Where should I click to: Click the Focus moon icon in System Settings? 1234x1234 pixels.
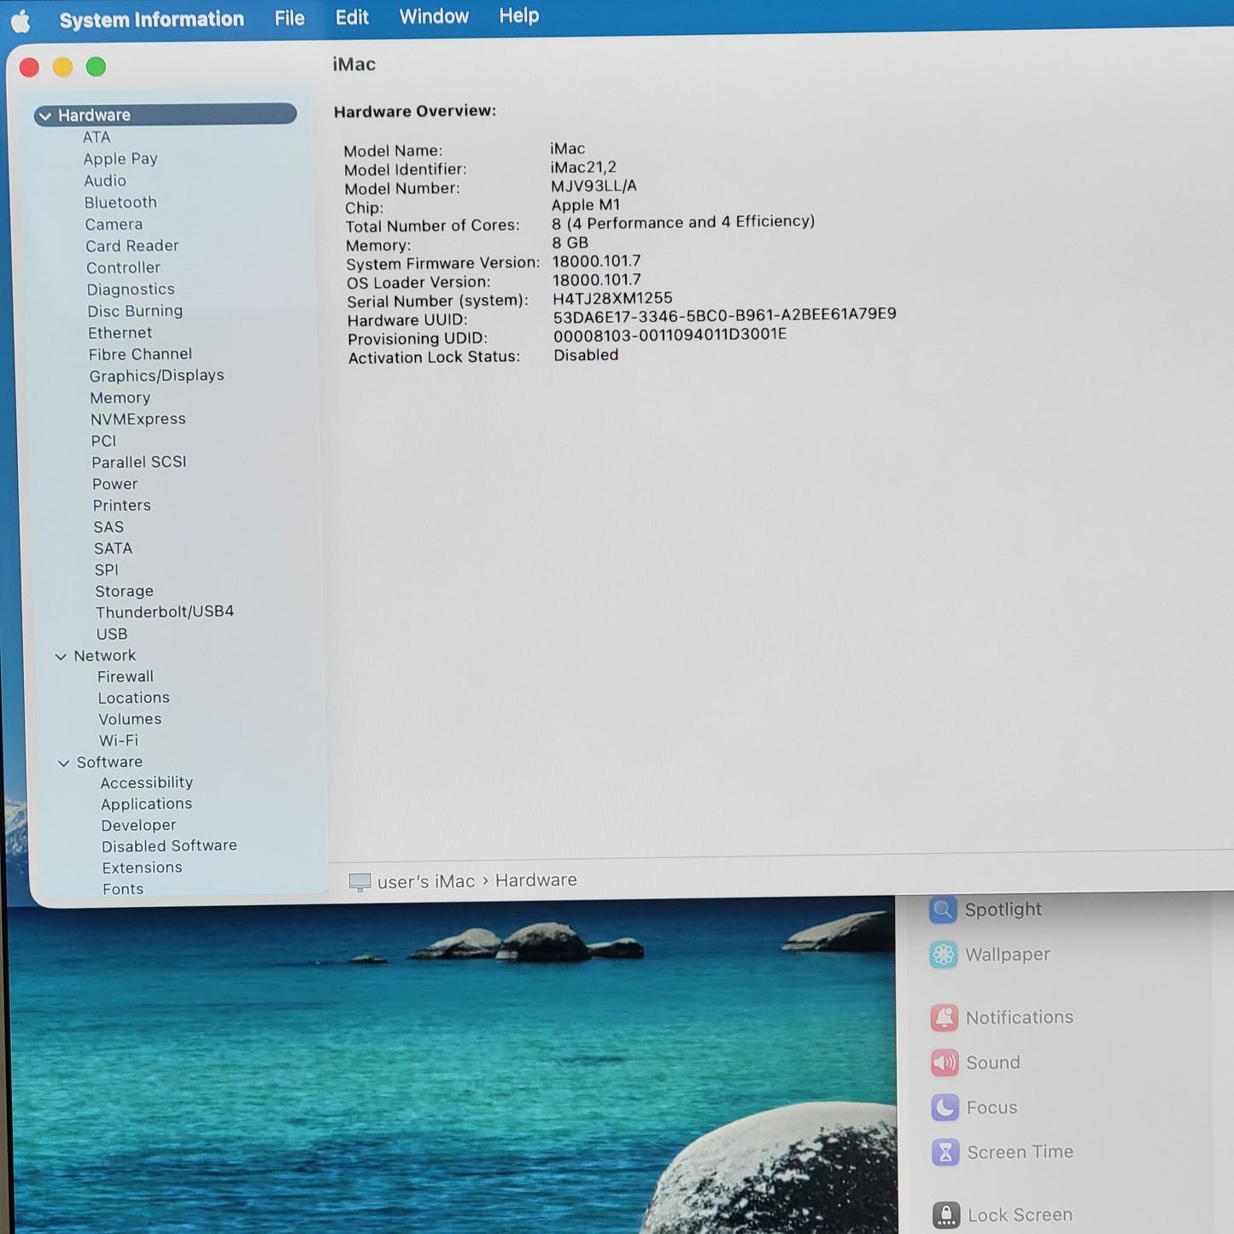945,1108
